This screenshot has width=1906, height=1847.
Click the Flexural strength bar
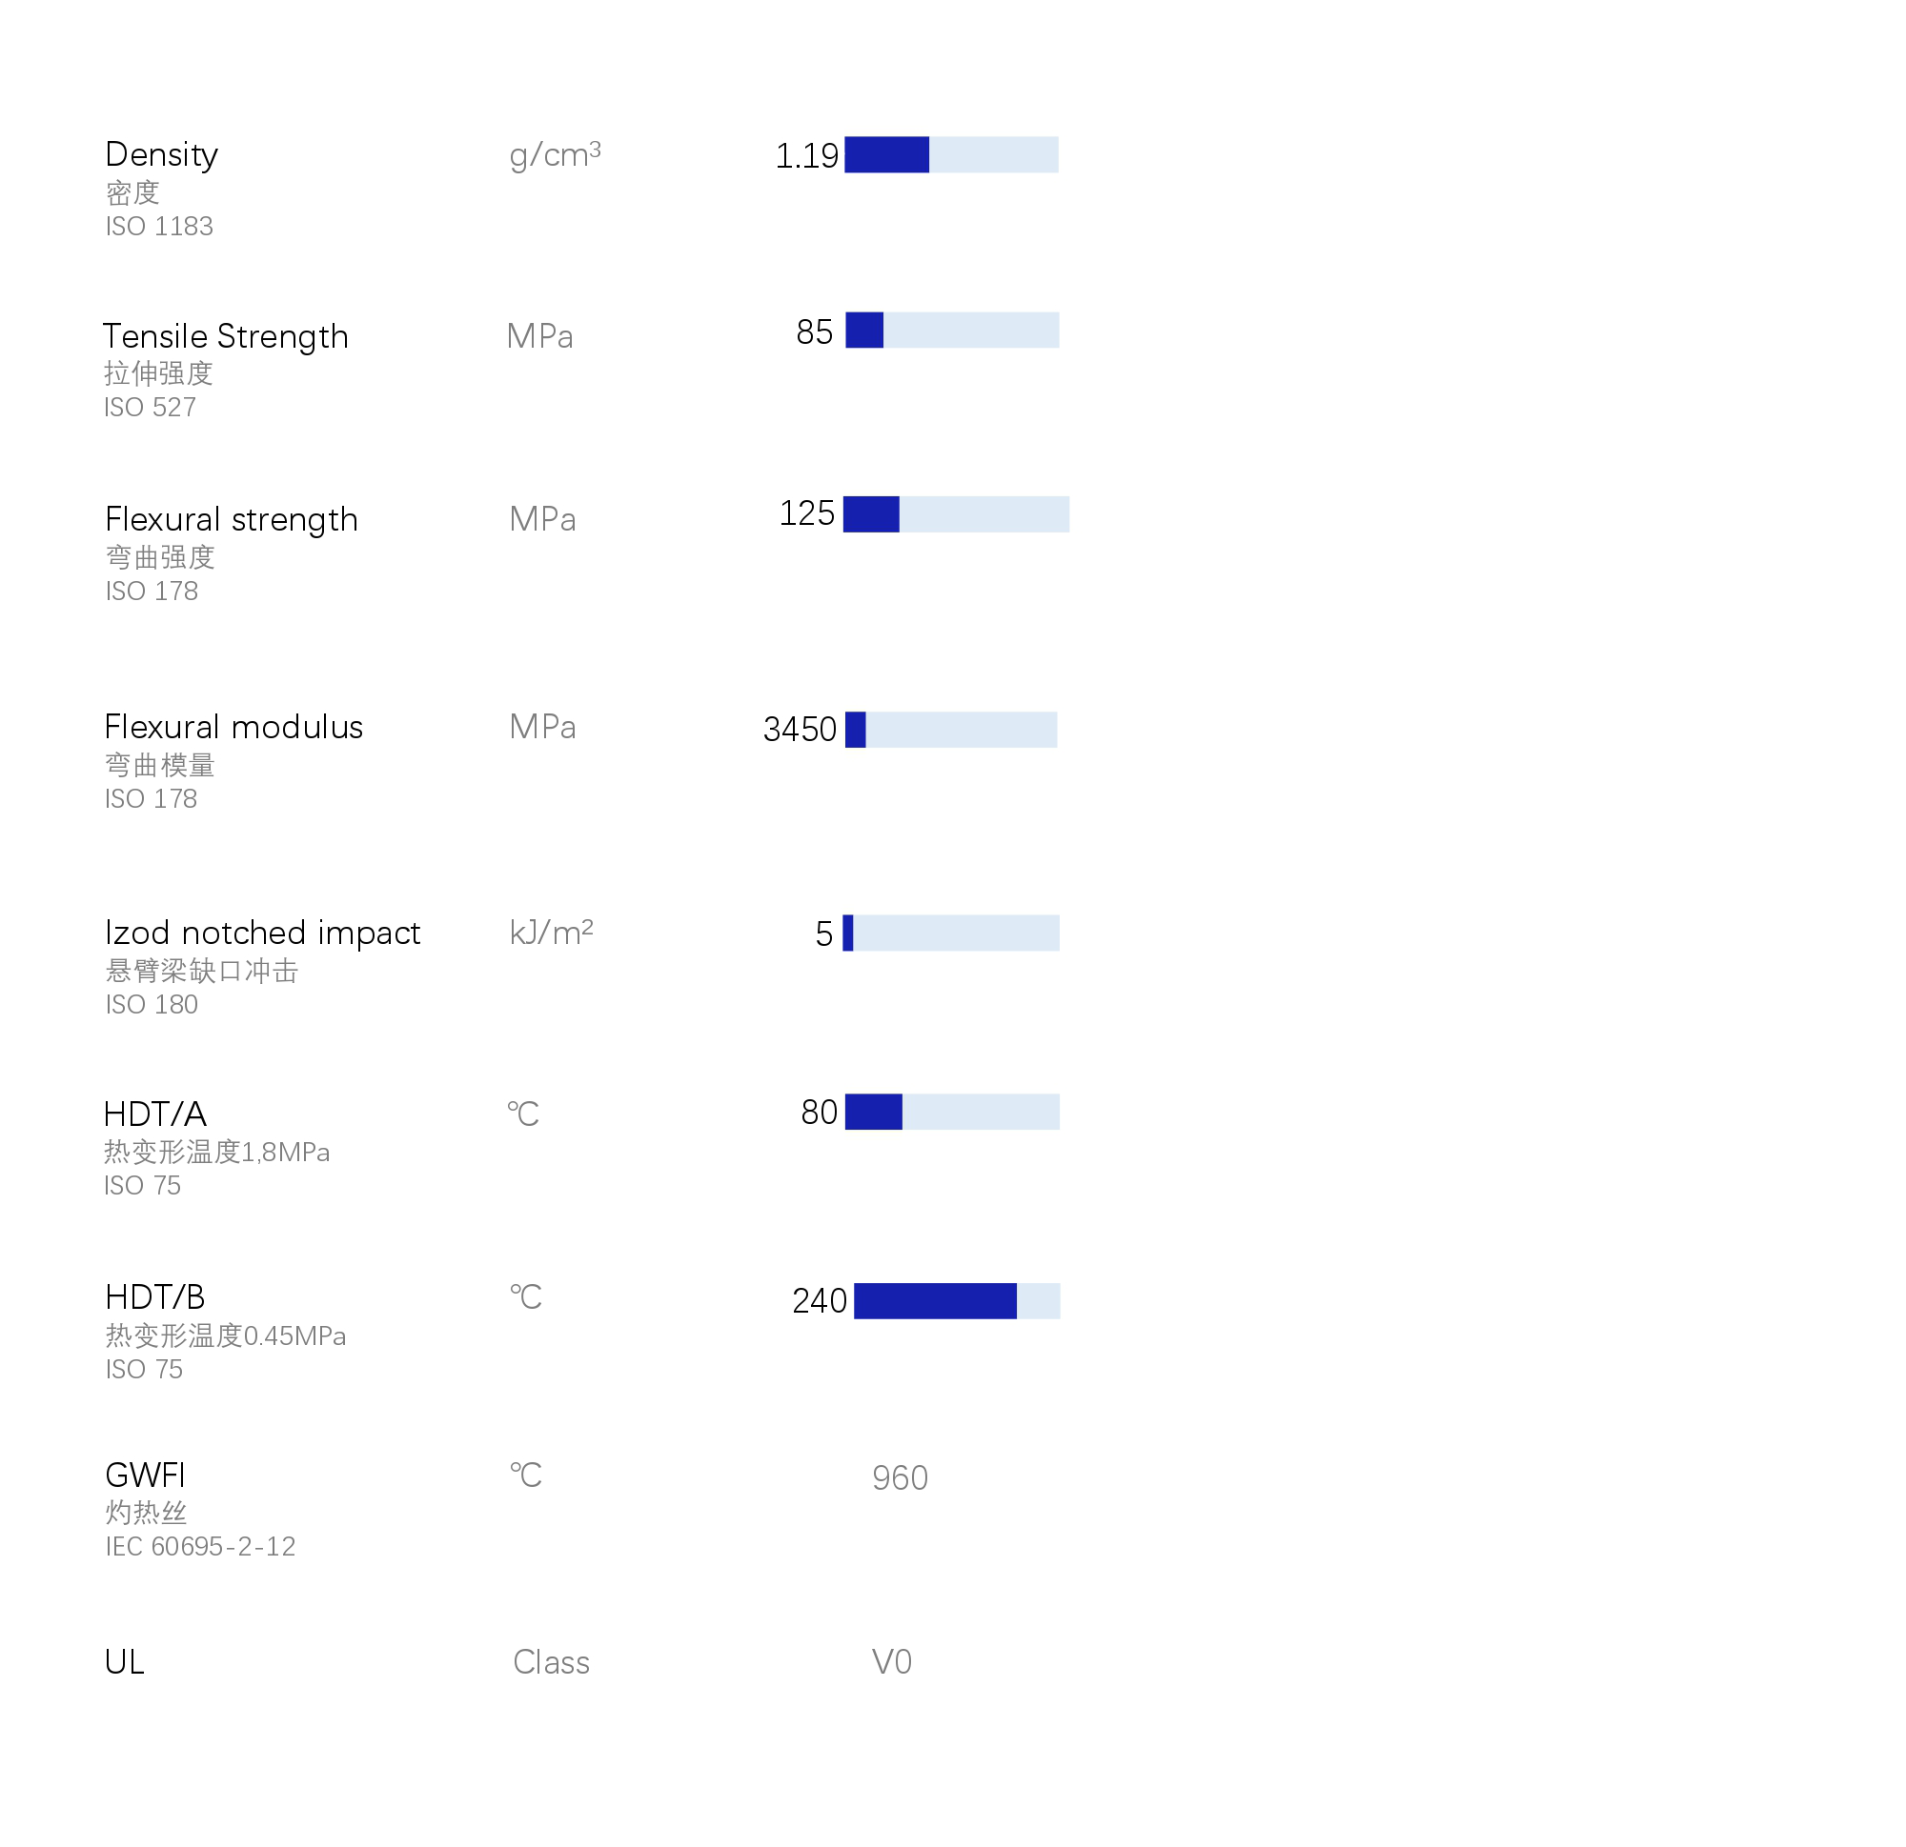pos(956,514)
